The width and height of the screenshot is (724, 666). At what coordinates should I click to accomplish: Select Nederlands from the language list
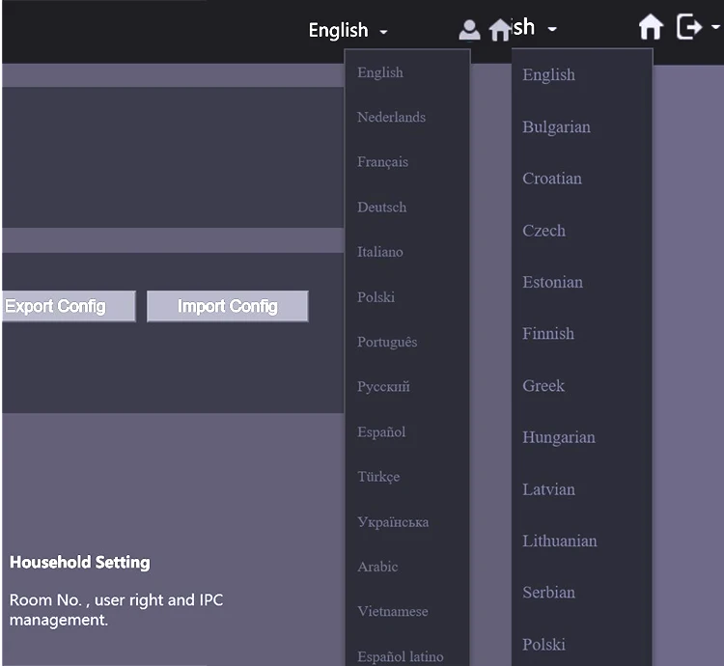(x=391, y=117)
